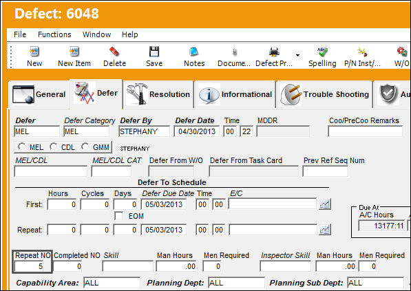Click the Planning Sub Dept field
The height and width of the screenshot is (291, 411).
[376, 283]
